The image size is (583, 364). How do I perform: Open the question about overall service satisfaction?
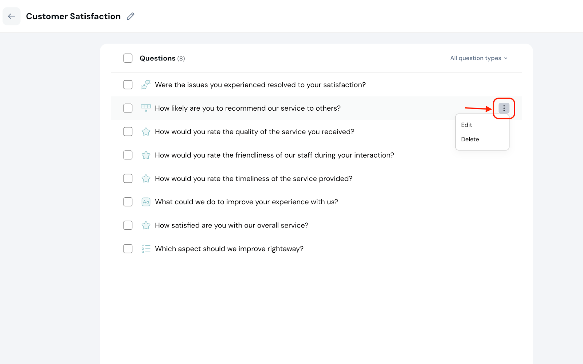coord(231,225)
